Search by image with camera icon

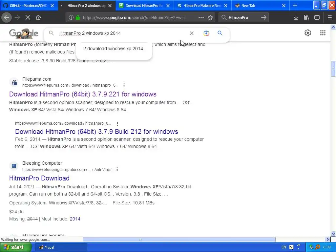click(x=206, y=33)
